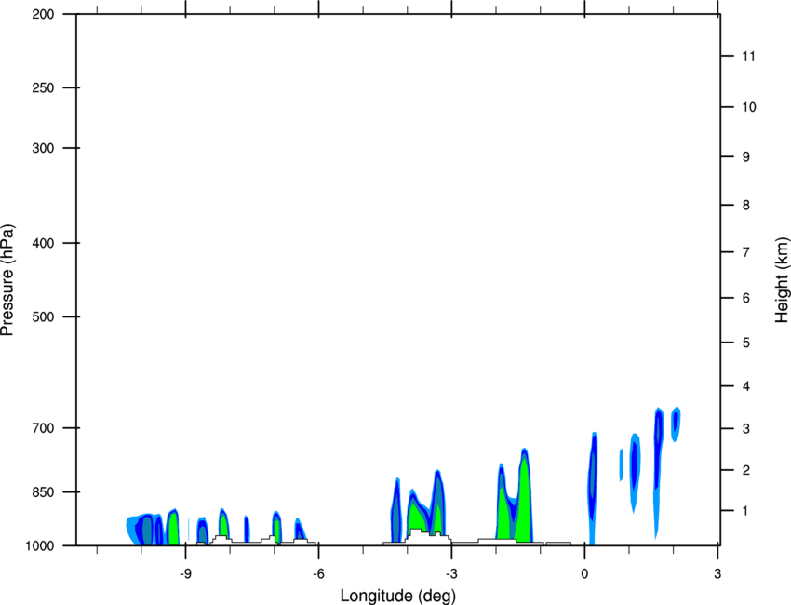Click the 1 km height label
Image resolution: width=791 pixels, height=605 pixels.
[746, 511]
